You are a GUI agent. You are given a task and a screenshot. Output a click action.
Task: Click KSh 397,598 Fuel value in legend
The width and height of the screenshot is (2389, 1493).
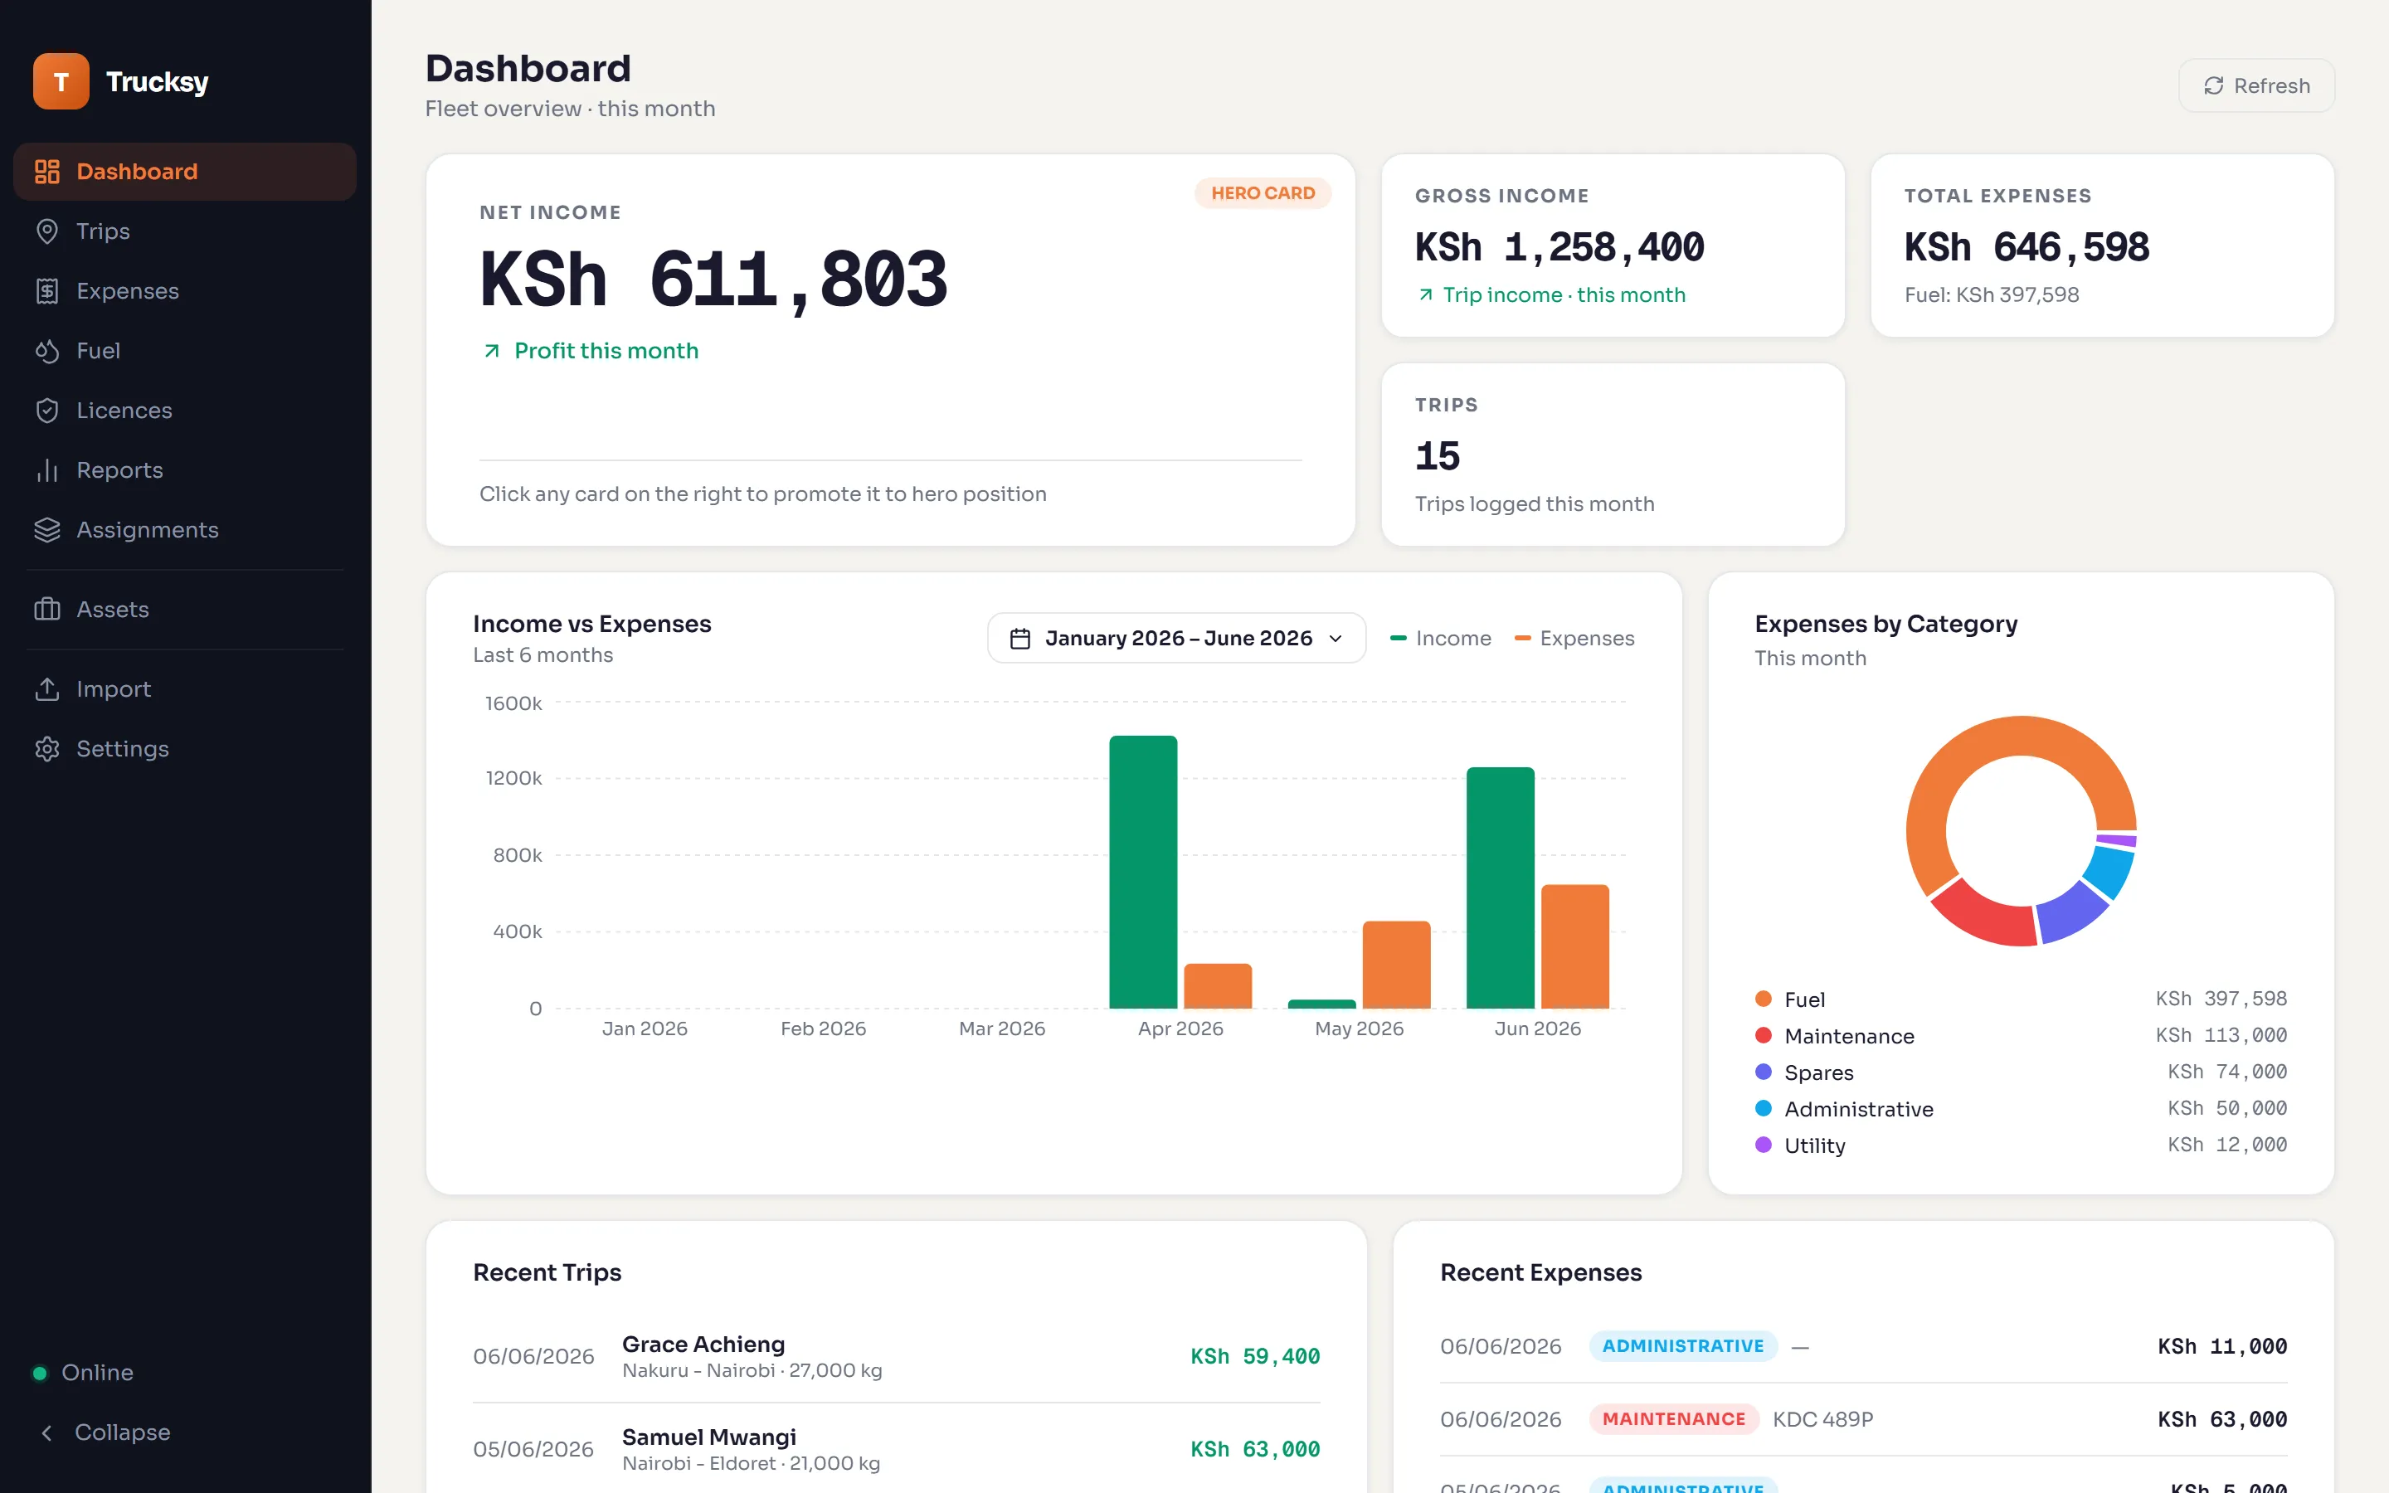(2221, 999)
